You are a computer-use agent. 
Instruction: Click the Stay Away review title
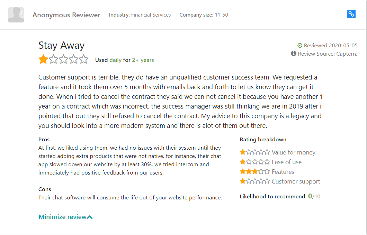[61, 45]
